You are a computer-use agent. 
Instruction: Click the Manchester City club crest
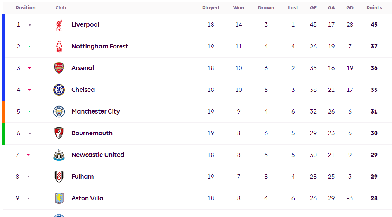(x=59, y=112)
